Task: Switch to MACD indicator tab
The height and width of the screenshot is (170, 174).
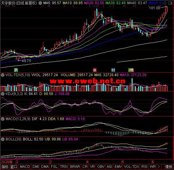Action: pyautogui.click(x=25, y=167)
